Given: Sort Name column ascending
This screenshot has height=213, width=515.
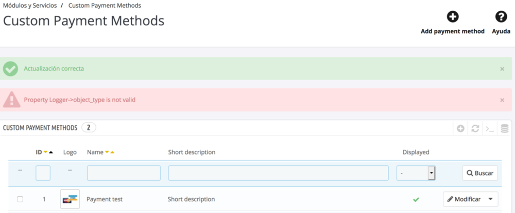Looking at the screenshot, I should click(x=112, y=152).
